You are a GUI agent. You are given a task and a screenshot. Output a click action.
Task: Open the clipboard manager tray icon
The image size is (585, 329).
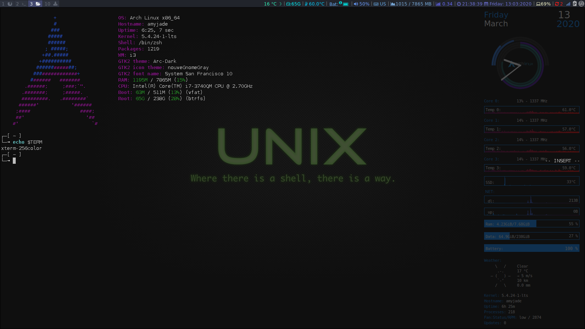point(575,4)
